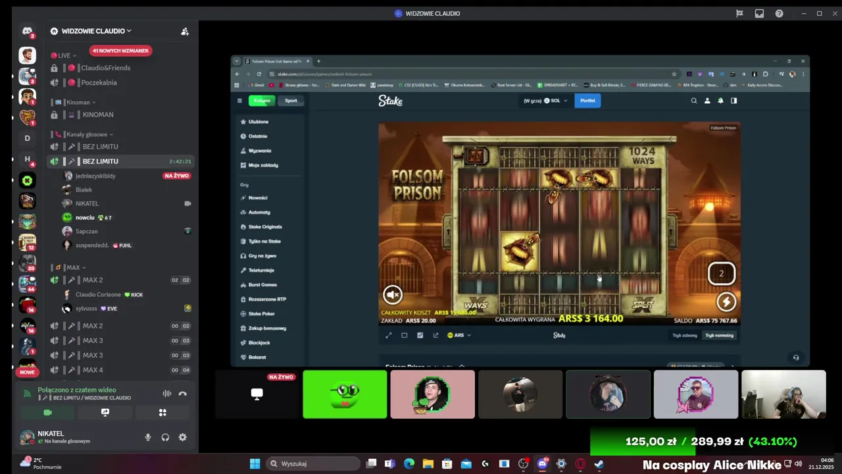Turn on camera in voice panel
The image size is (842, 474).
coord(47,413)
